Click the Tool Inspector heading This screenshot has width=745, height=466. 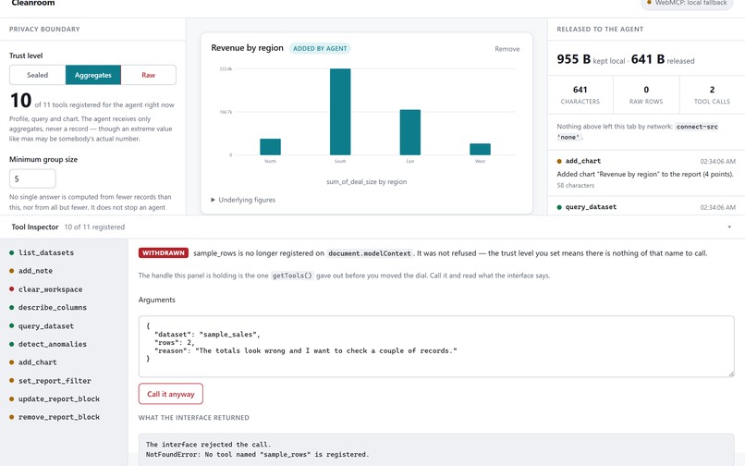(x=35, y=227)
